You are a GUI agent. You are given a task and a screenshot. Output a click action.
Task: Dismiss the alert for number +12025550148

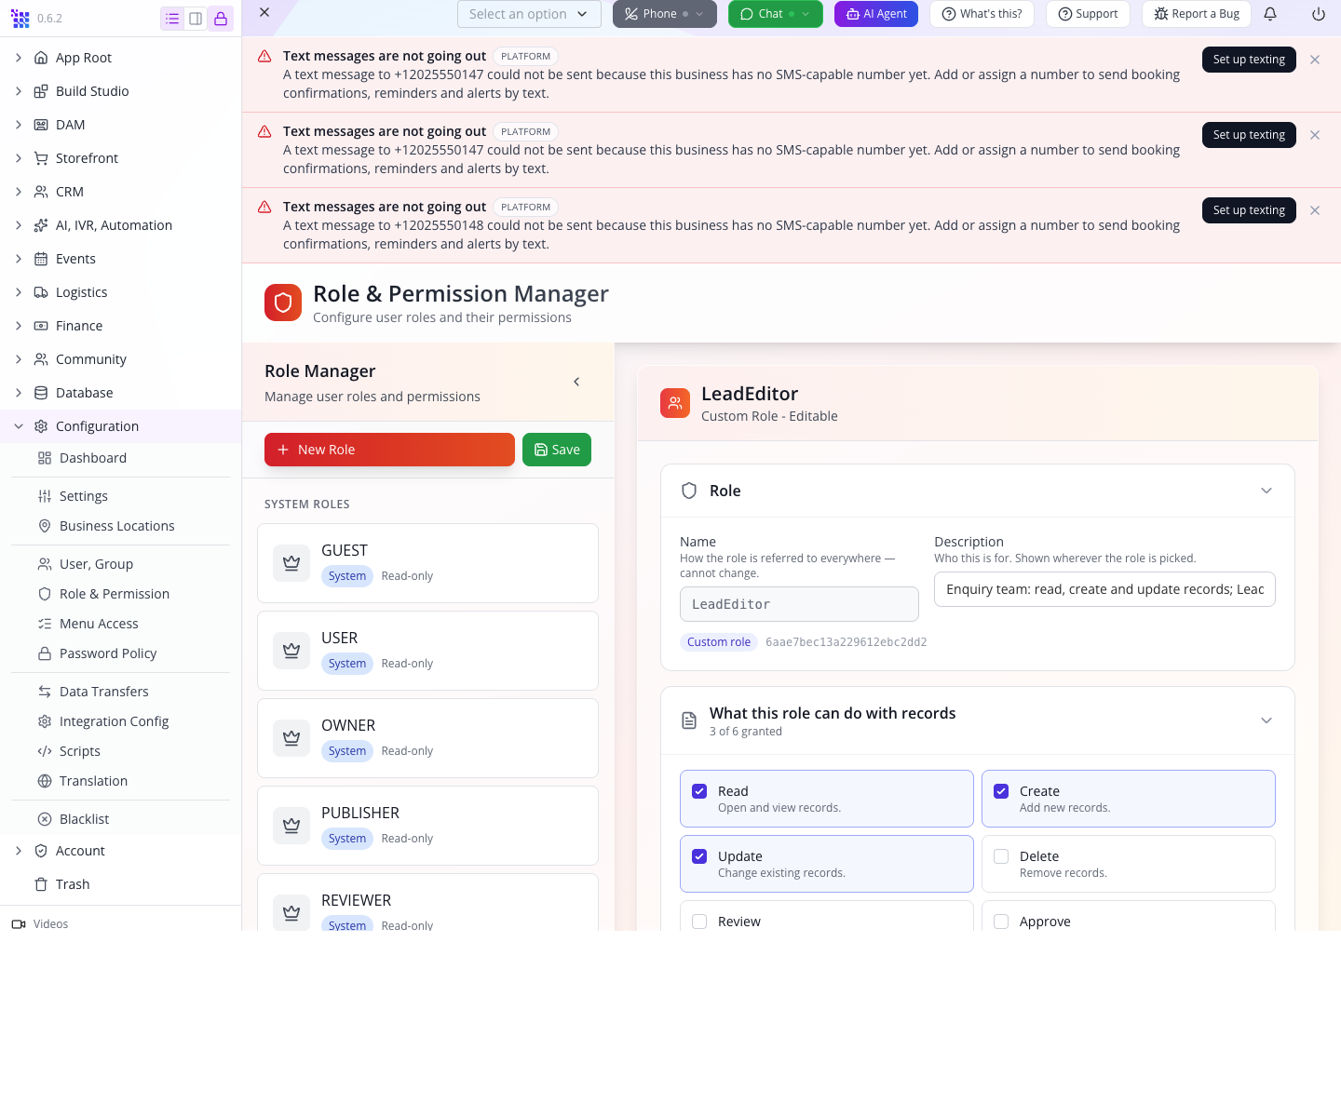[1315, 210]
